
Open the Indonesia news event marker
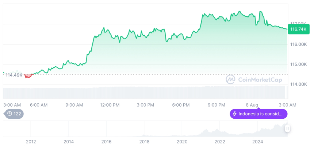pyautogui.click(x=259, y=114)
